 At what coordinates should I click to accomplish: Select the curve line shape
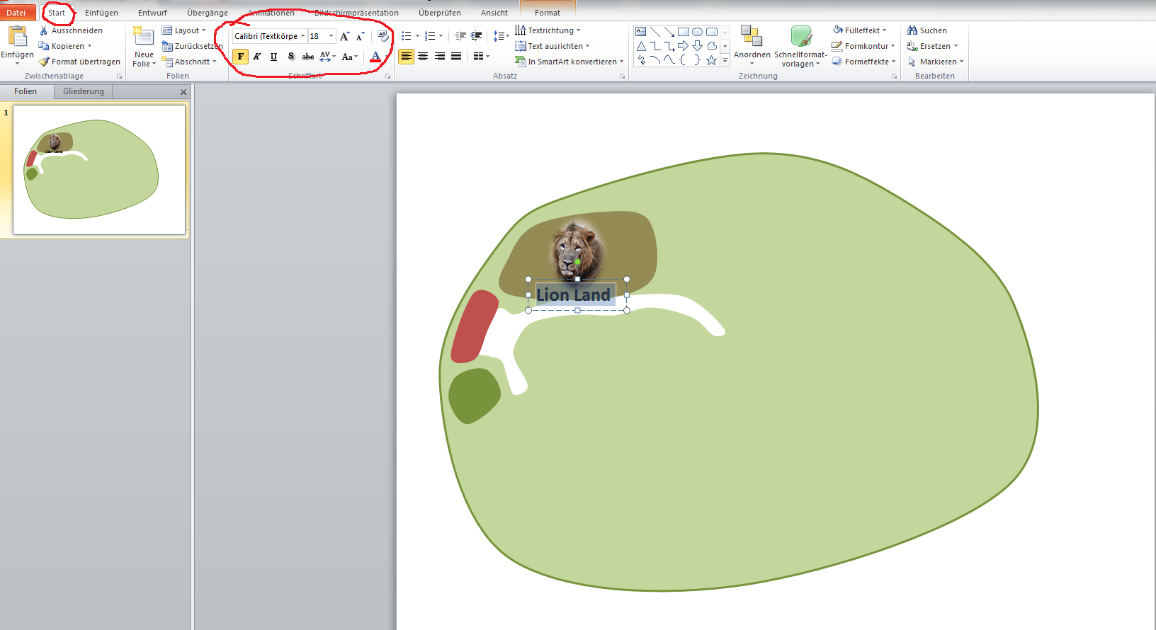669,60
